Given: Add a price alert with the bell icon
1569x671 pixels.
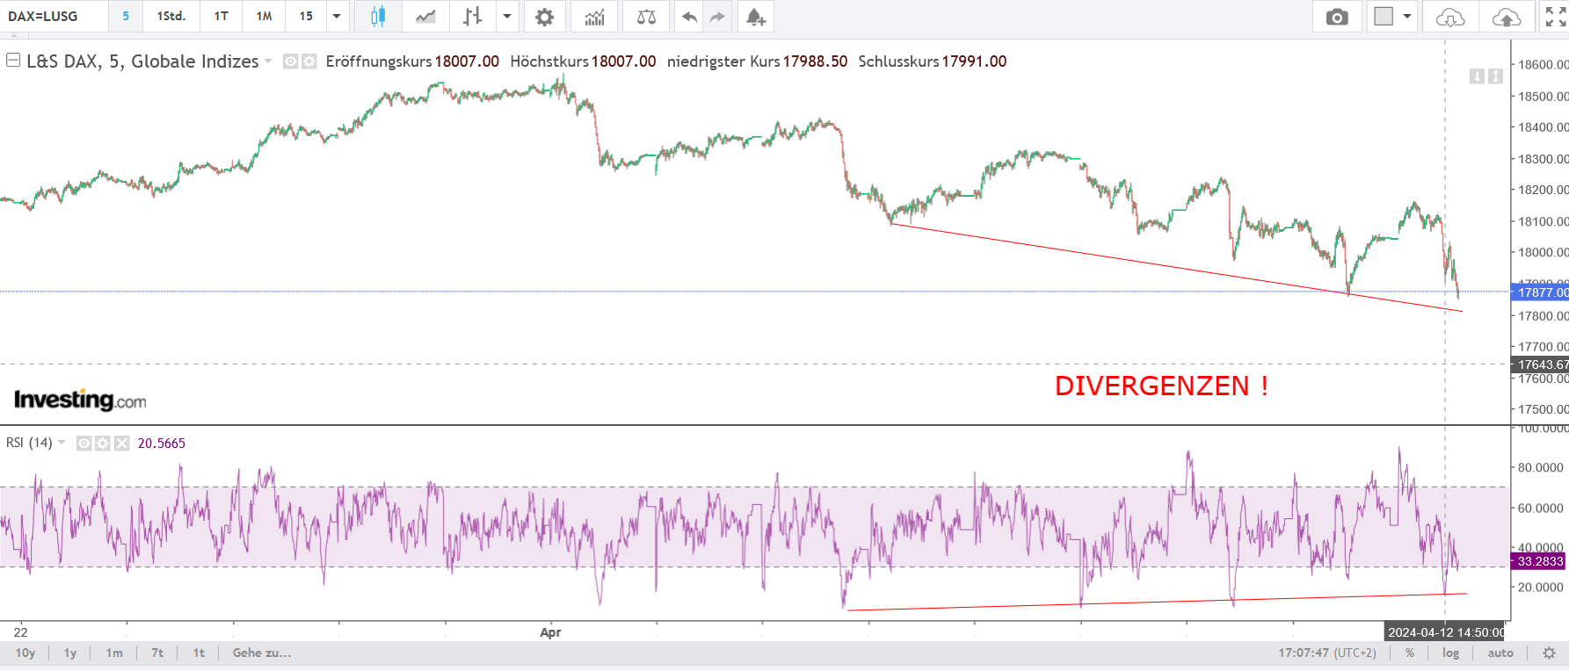Looking at the screenshot, I should click(x=755, y=17).
